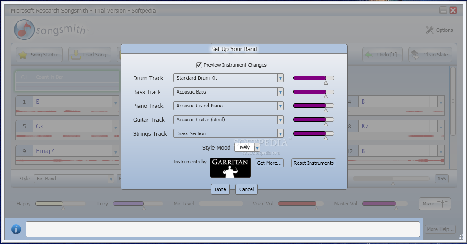This screenshot has height=244, width=467.
Task: Click the More Help... button
Action: click(440, 229)
